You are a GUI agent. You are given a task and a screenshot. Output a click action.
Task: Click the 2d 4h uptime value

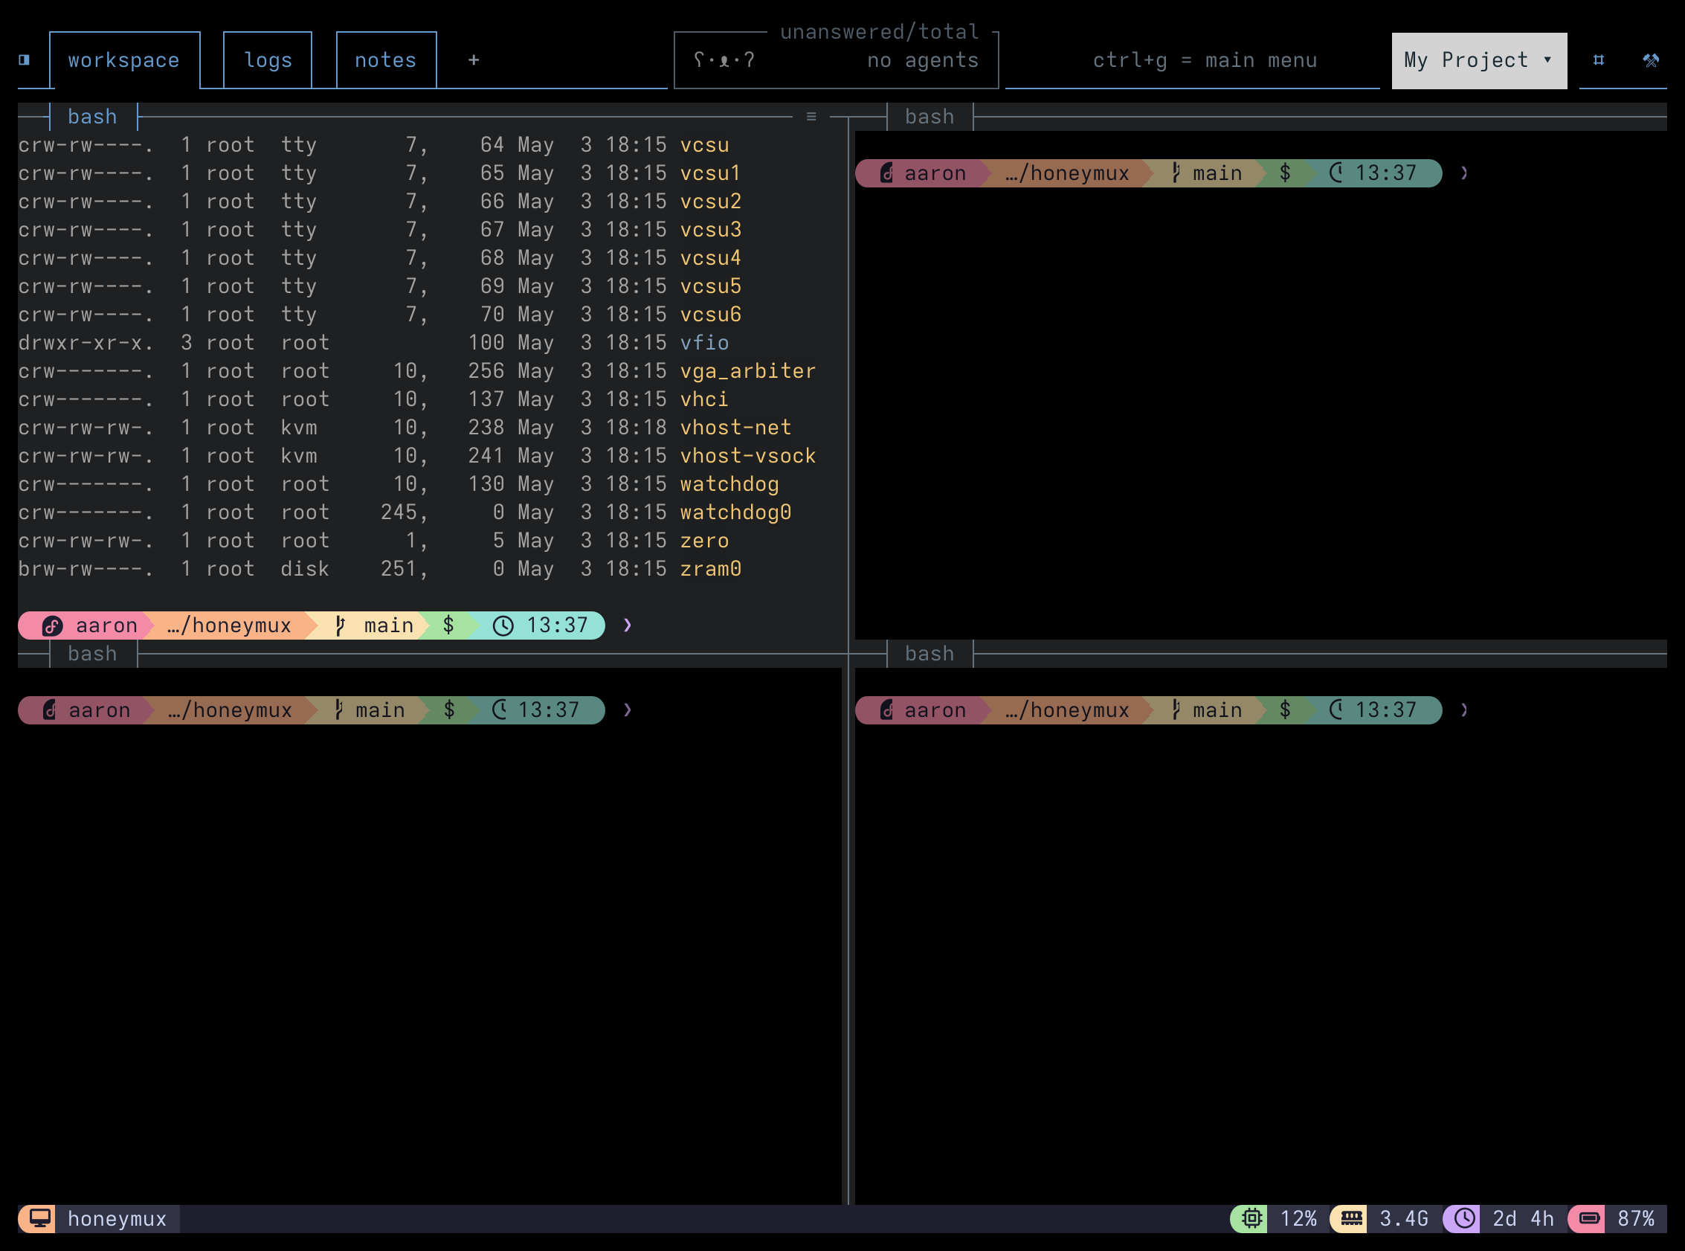click(1523, 1218)
